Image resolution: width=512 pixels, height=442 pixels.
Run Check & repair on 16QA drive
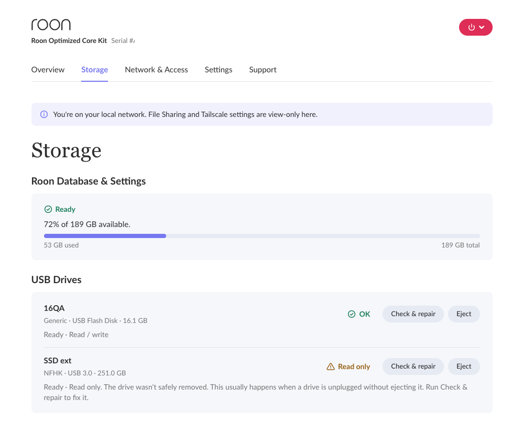(413, 314)
